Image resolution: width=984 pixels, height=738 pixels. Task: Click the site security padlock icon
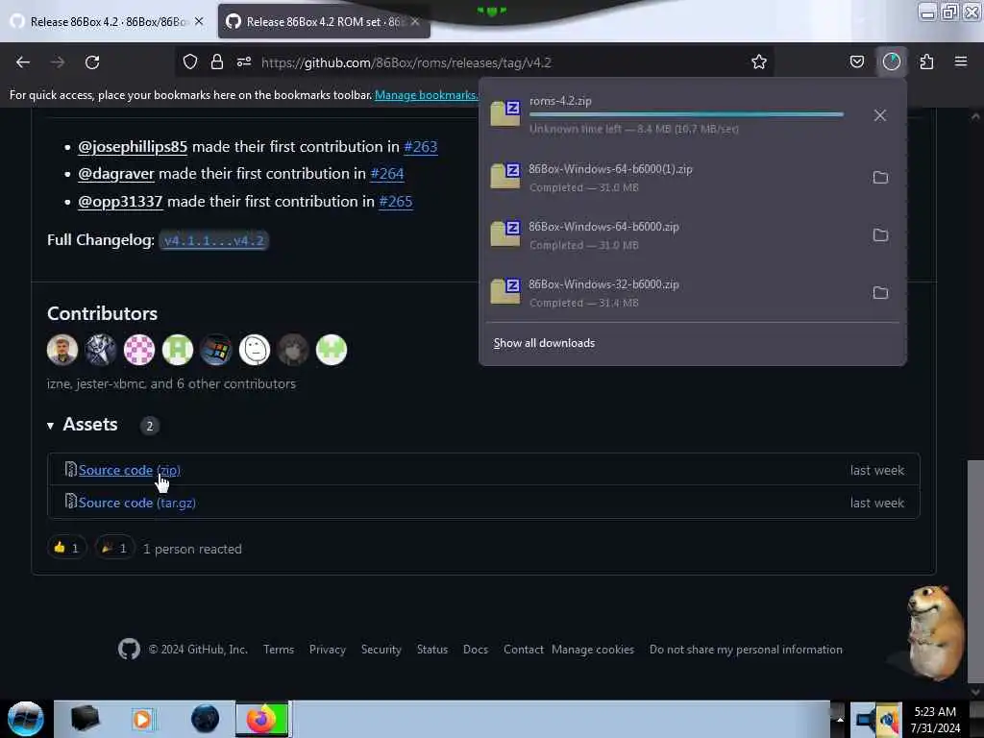pos(217,62)
